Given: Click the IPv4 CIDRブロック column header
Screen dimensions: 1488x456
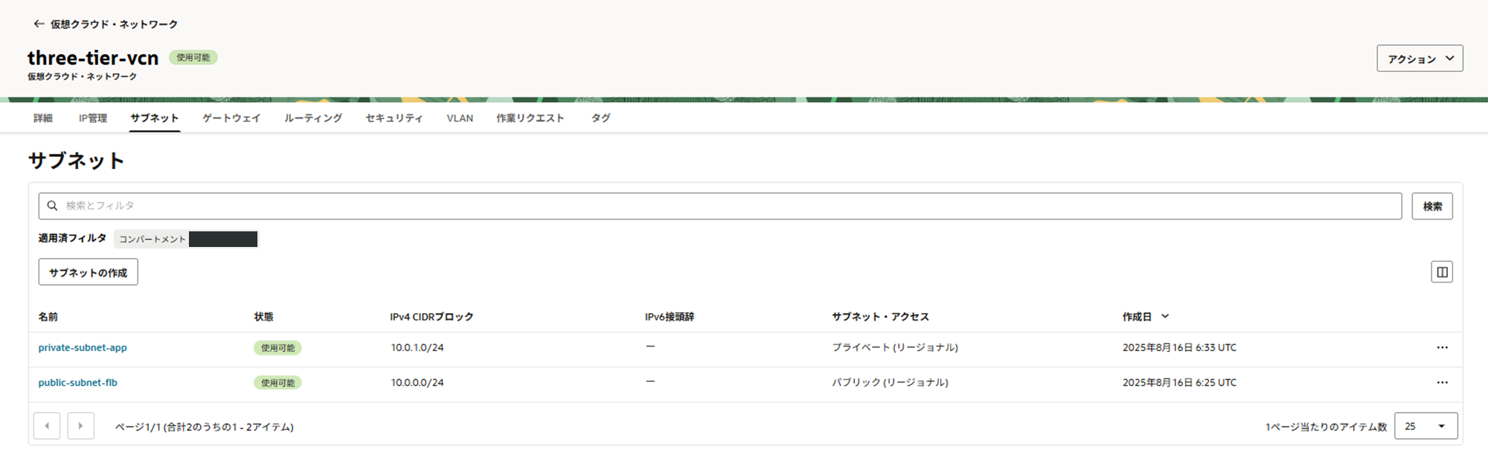Looking at the screenshot, I should (432, 317).
